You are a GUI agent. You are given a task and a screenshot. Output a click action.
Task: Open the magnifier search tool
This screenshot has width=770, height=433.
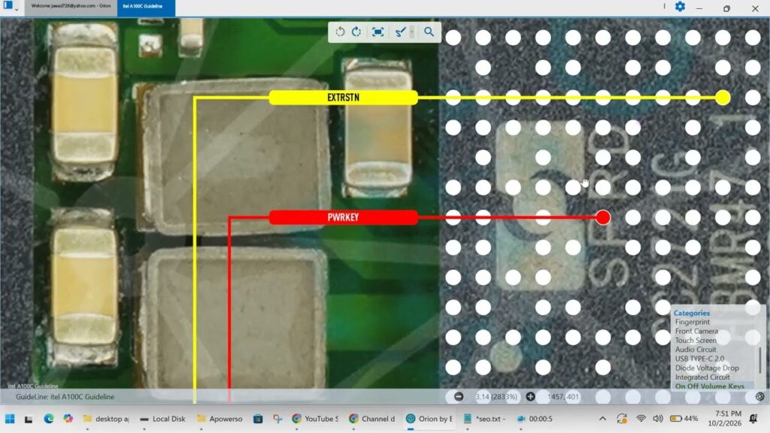click(429, 32)
